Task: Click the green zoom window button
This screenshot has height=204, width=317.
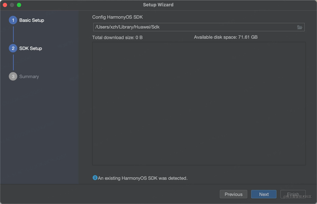Action: click(19, 5)
